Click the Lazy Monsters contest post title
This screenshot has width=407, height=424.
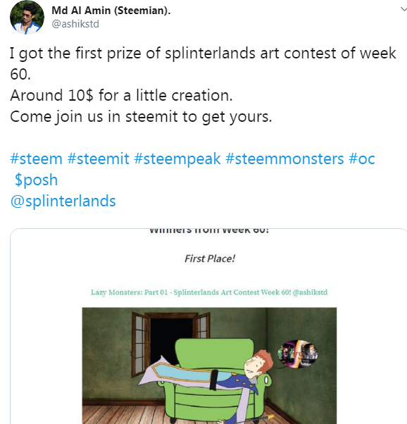(x=209, y=292)
